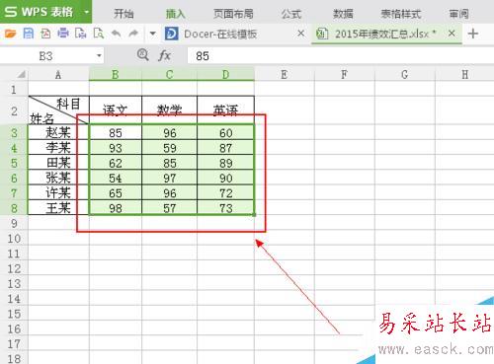Select column B header
494x364 pixels.
[116, 74]
